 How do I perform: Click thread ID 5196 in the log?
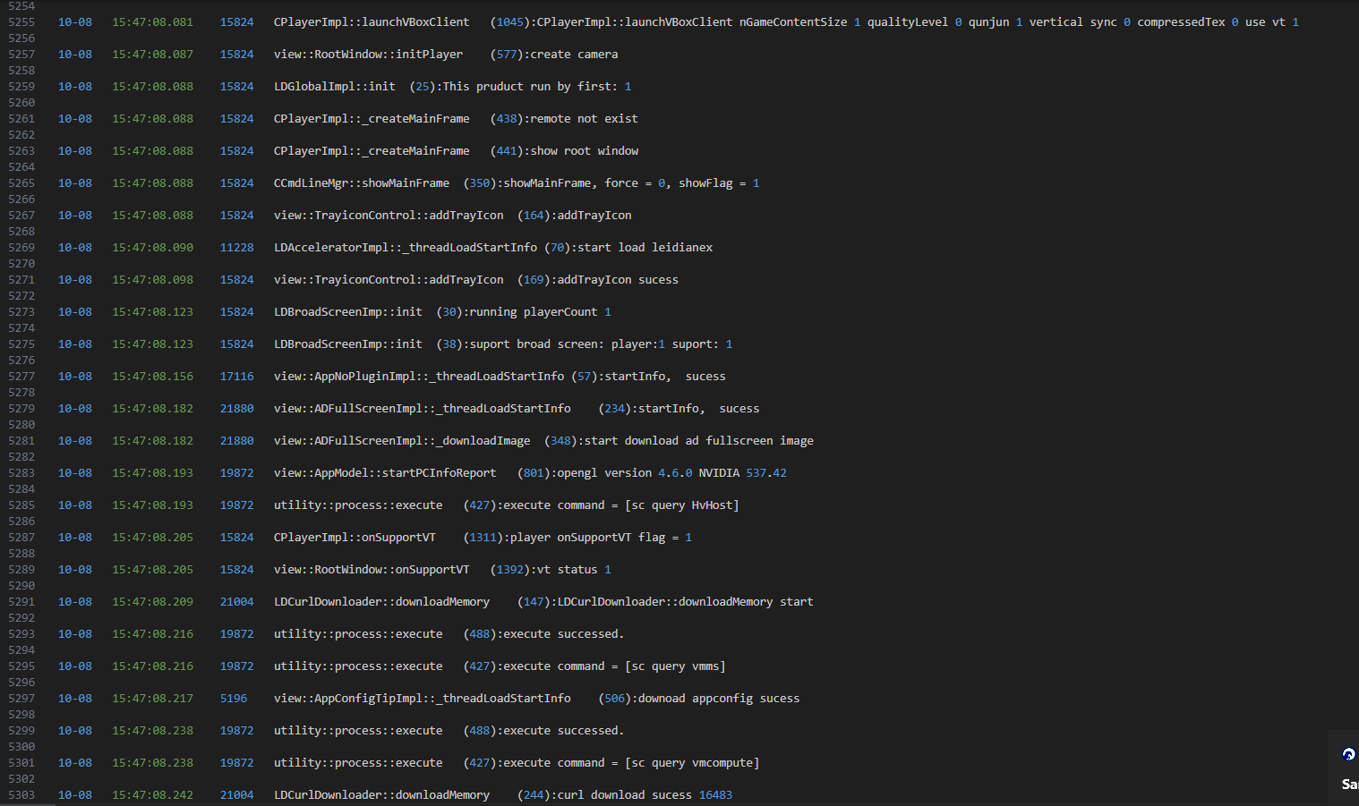pyautogui.click(x=234, y=699)
